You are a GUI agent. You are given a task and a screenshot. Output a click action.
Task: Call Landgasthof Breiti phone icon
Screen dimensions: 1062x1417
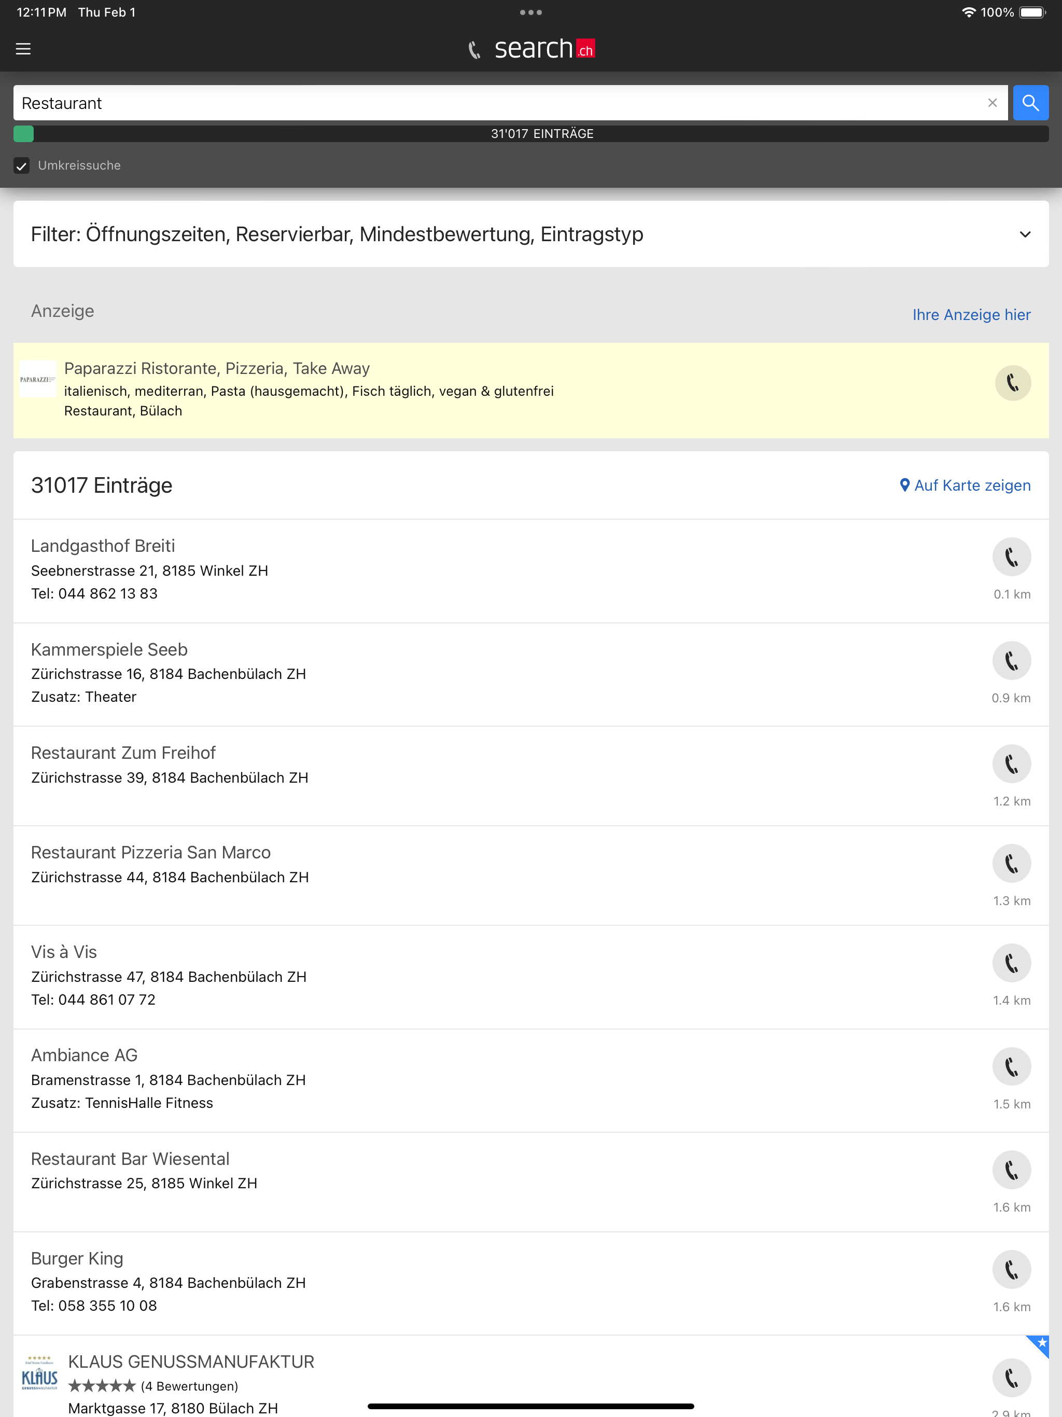(1011, 557)
